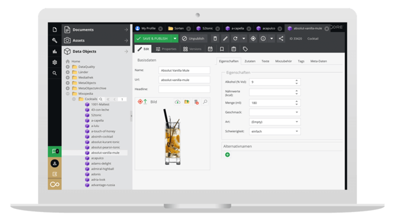The width and height of the screenshot is (395, 221).
Task: Click the settings gear in left sidebar
Action: (x=55, y=62)
